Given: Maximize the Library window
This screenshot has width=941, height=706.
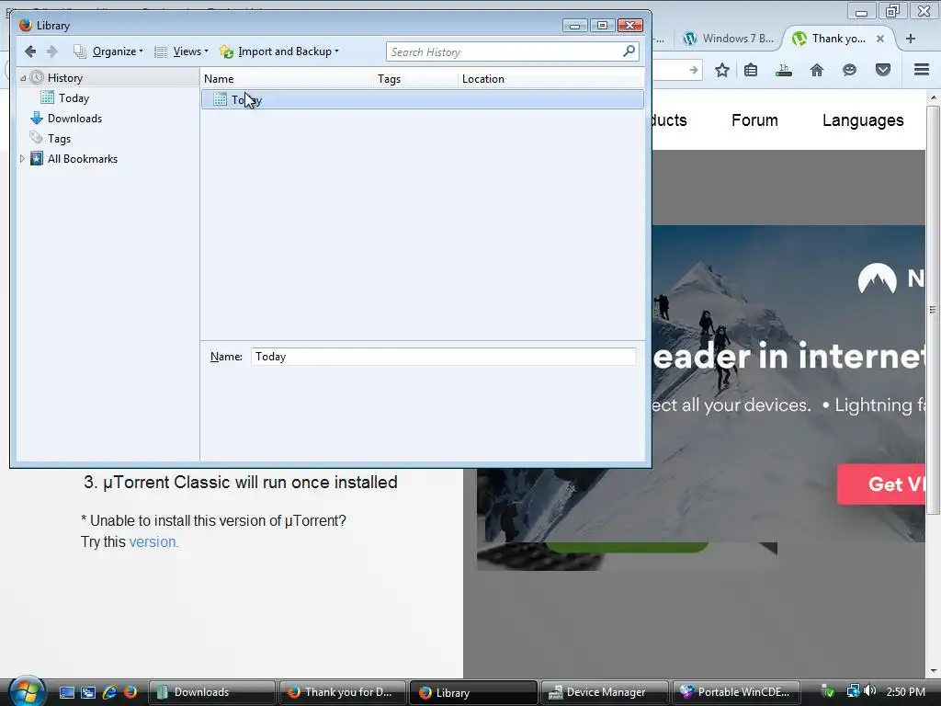Looking at the screenshot, I should 602,25.
